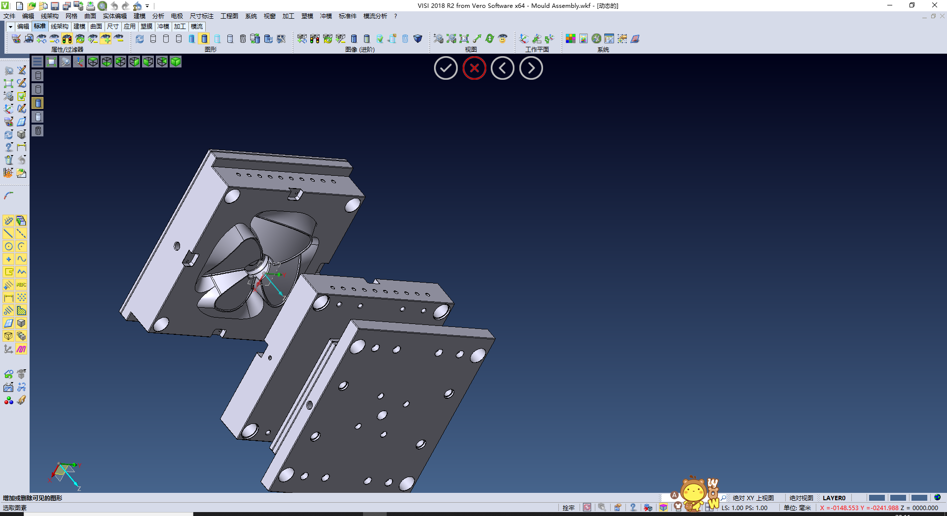Click the left arrow previous-step button
The height and width of the screenshot is (516, 947).
coord(502,68)
